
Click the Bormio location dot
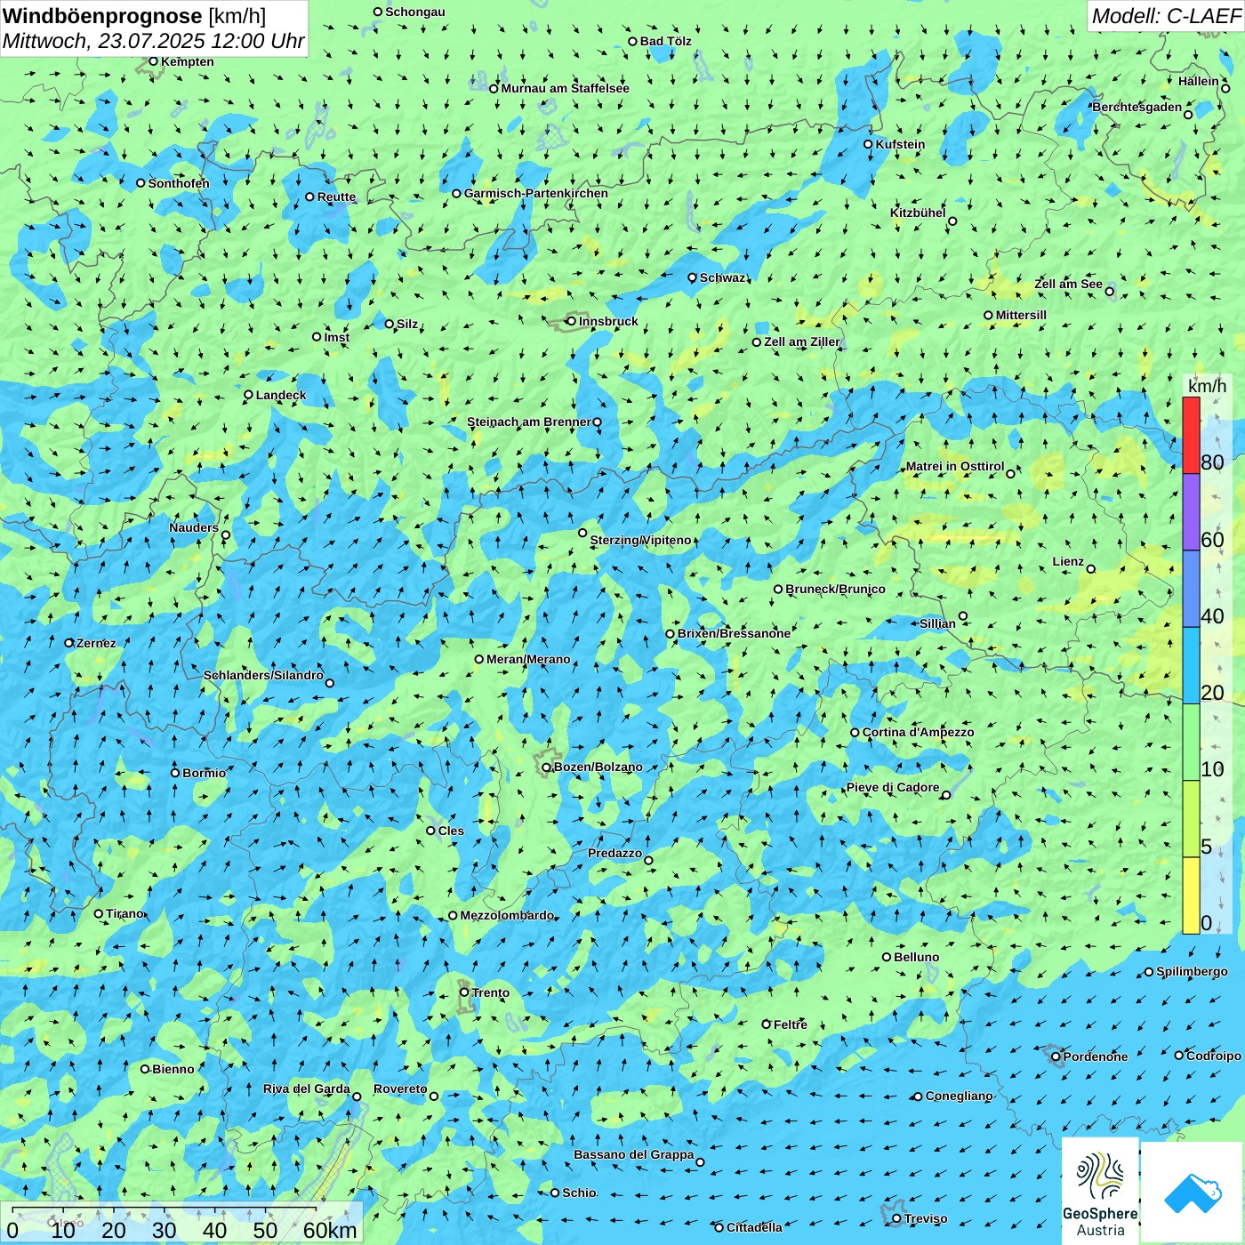pos(175,773)
